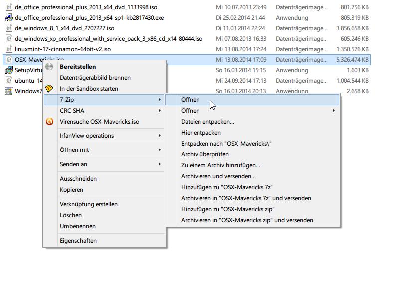Screen dimensions: 399x299
Task: Expand the arrow of the second Öffnen entry
Action: 333,110
